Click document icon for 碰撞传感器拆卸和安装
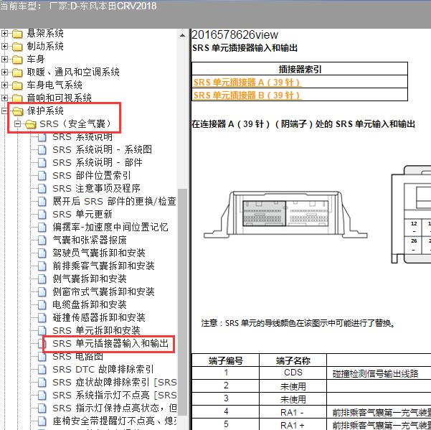431x430 pixels. (42, 318)
